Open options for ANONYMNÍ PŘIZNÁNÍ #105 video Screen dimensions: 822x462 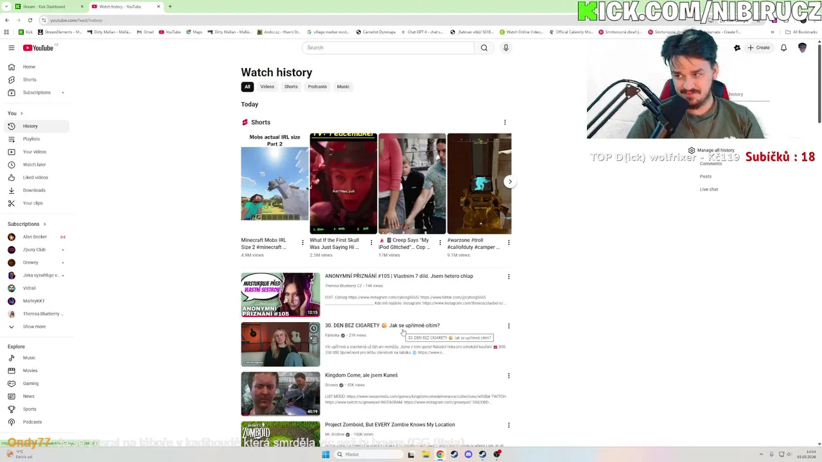point(509,277)
